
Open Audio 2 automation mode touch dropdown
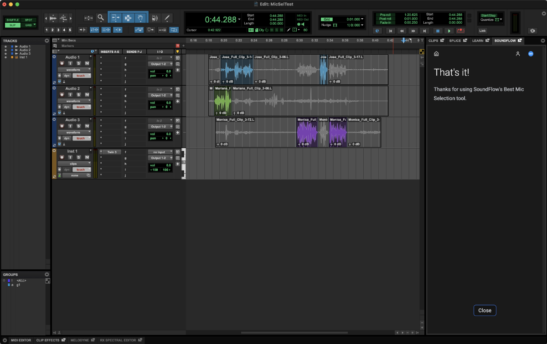click(82, 107)
